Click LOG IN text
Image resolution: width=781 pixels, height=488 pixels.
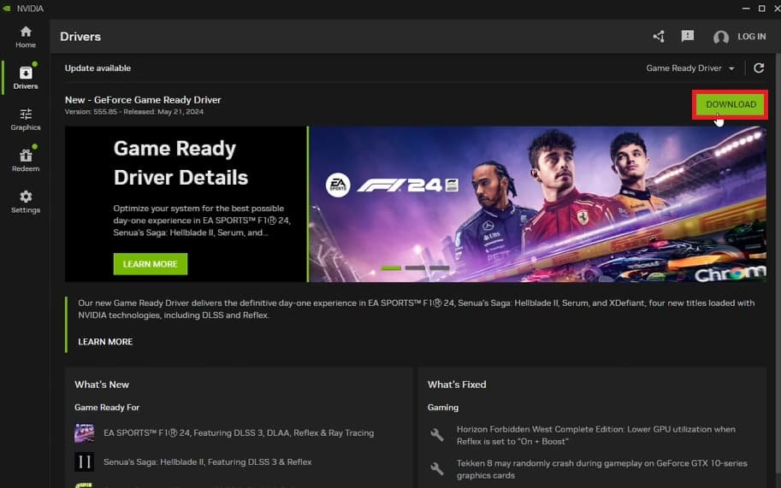752,37
